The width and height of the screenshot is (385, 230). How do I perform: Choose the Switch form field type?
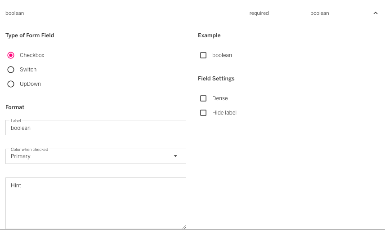point(11,70)
